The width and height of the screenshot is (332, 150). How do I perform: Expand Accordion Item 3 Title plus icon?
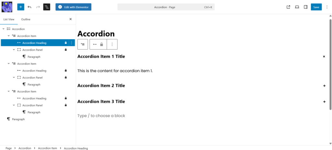[324, 102]
